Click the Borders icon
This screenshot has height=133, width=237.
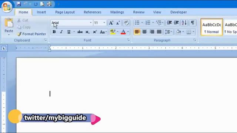(188, 32)
